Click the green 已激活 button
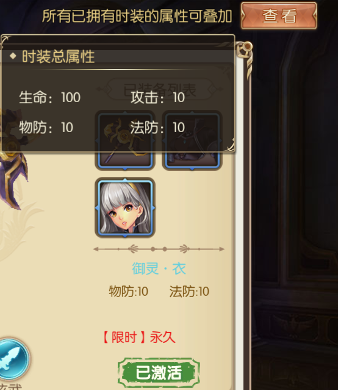The height and width of the screenshot is (390, 338). pyautogui.click(x=159, y=373)
